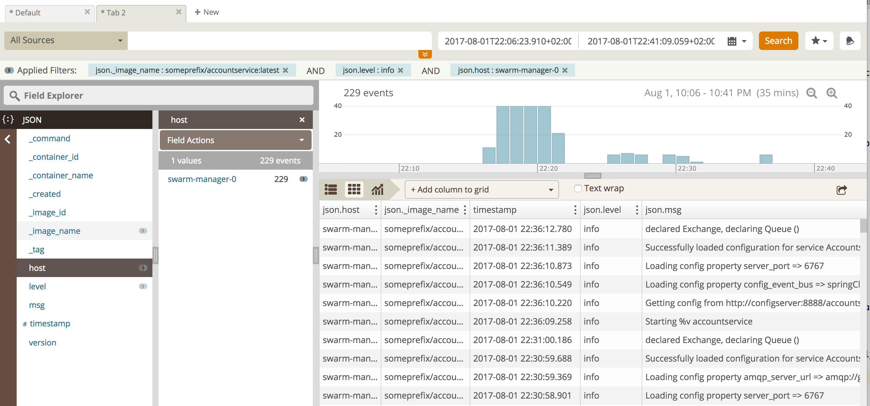Zoom in the timeline chart
The height and width of the screenshot is (406, 870).
[x=831, y=93]
